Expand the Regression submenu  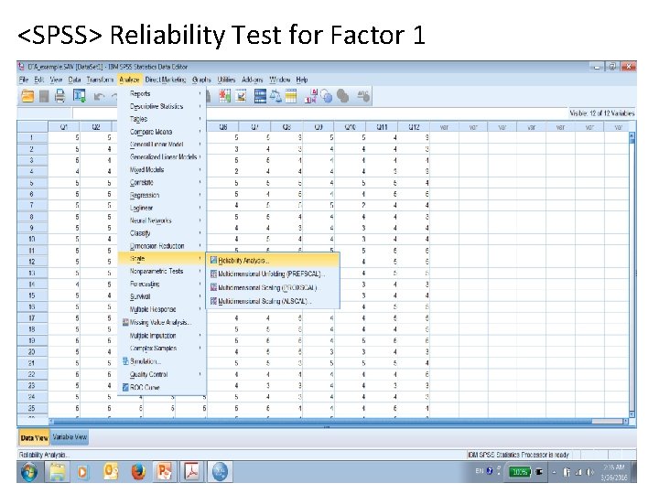pyautogui.click(x=162, y=195)
